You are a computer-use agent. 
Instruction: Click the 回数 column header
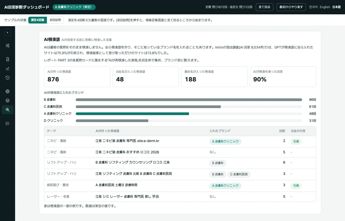point(282,131)
